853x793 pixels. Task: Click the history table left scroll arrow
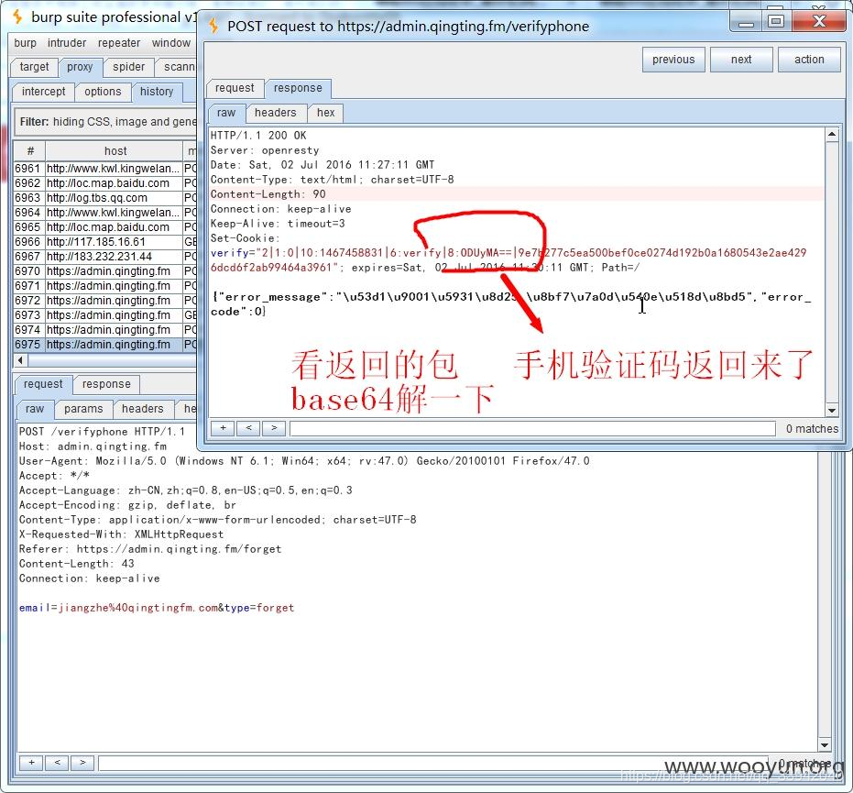pos(20,360)
